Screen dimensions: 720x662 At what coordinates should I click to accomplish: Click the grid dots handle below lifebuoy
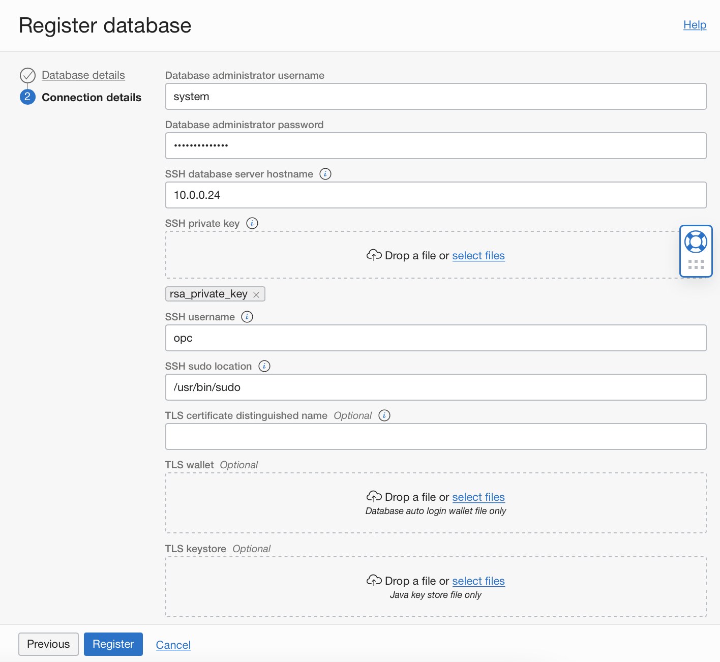click(x=696, y=264)
